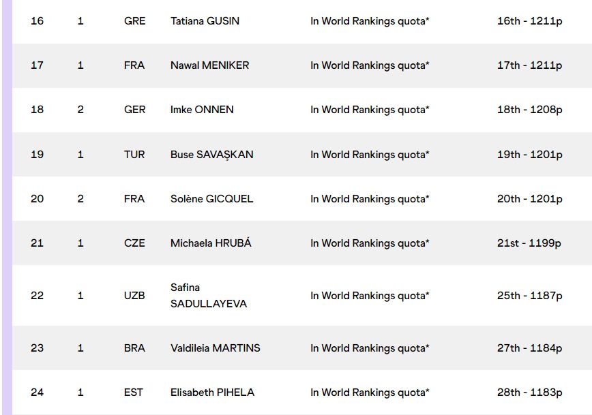
Task: Select Nawal MENIKER in the list
Action: [209, 65]
